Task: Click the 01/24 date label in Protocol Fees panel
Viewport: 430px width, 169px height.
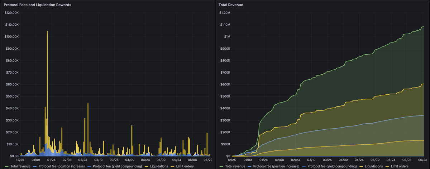Action: (x=51, y=160)
